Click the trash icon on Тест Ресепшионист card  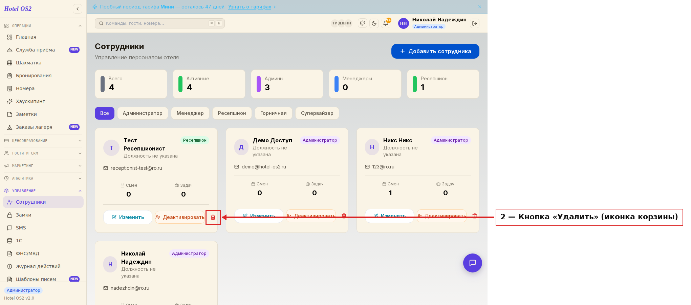213,217
